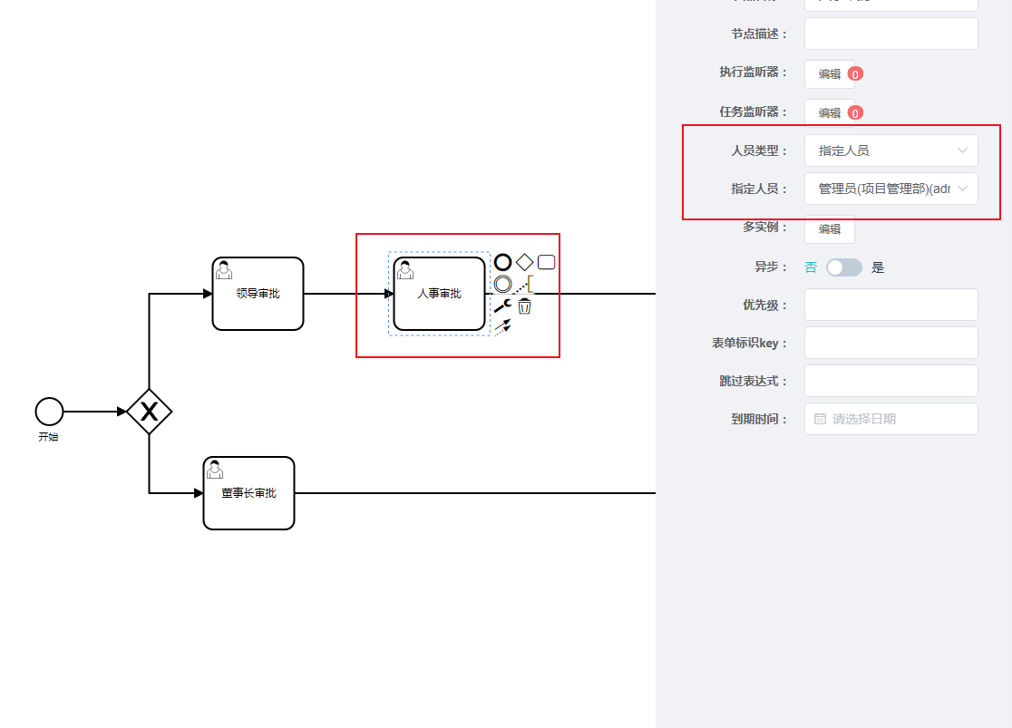Screen dimensions: 1012x728
Task: Click 编辑 button for 多实例
Action: point(829,229)
